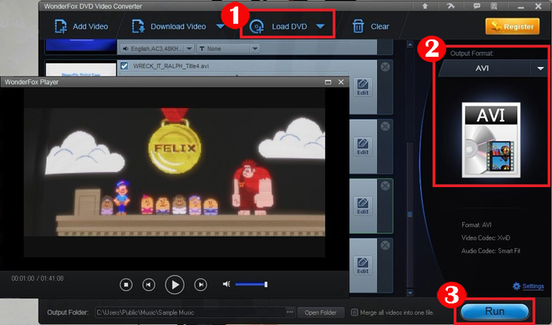
Task: Close the WonderFox Player window
Action: pos(341,82)
